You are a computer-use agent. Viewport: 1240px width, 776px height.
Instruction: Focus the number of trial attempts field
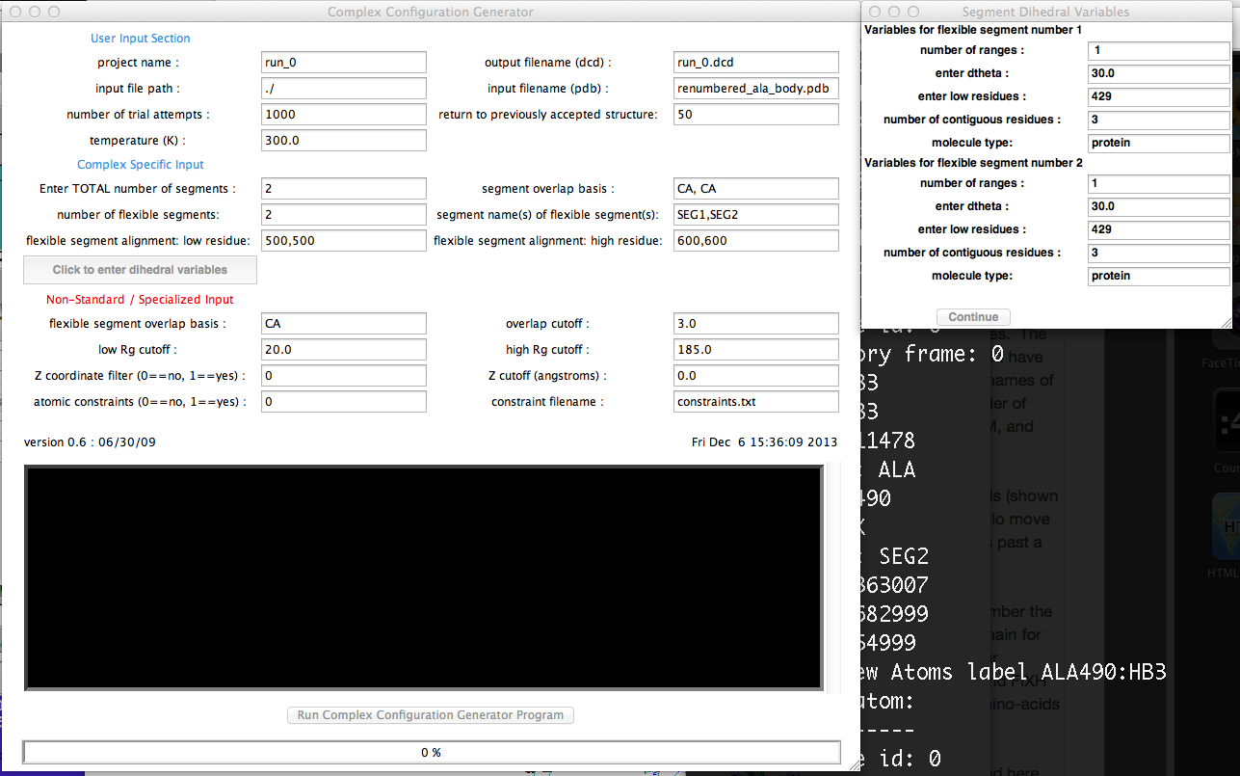(x=343, y=115)
